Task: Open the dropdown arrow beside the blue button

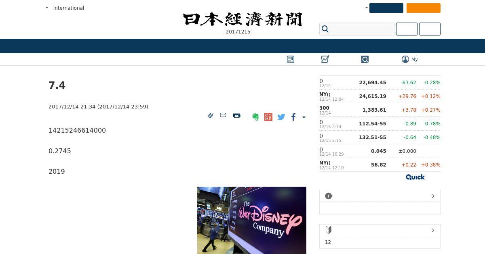Action: (x=367, y=8)
